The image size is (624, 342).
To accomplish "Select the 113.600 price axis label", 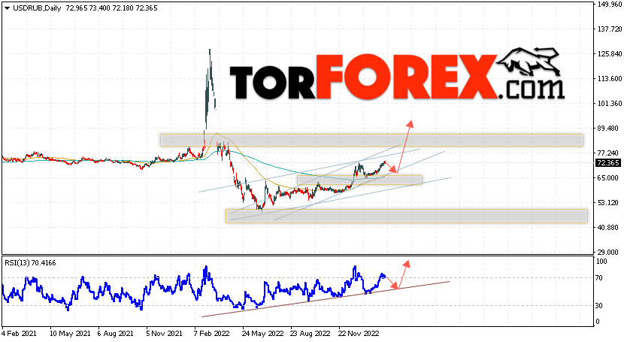I will pos(609,79).
